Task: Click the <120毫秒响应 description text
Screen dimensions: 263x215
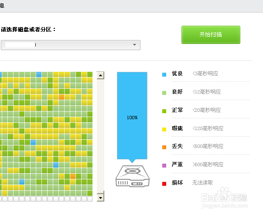Action: tap(208, 128)
